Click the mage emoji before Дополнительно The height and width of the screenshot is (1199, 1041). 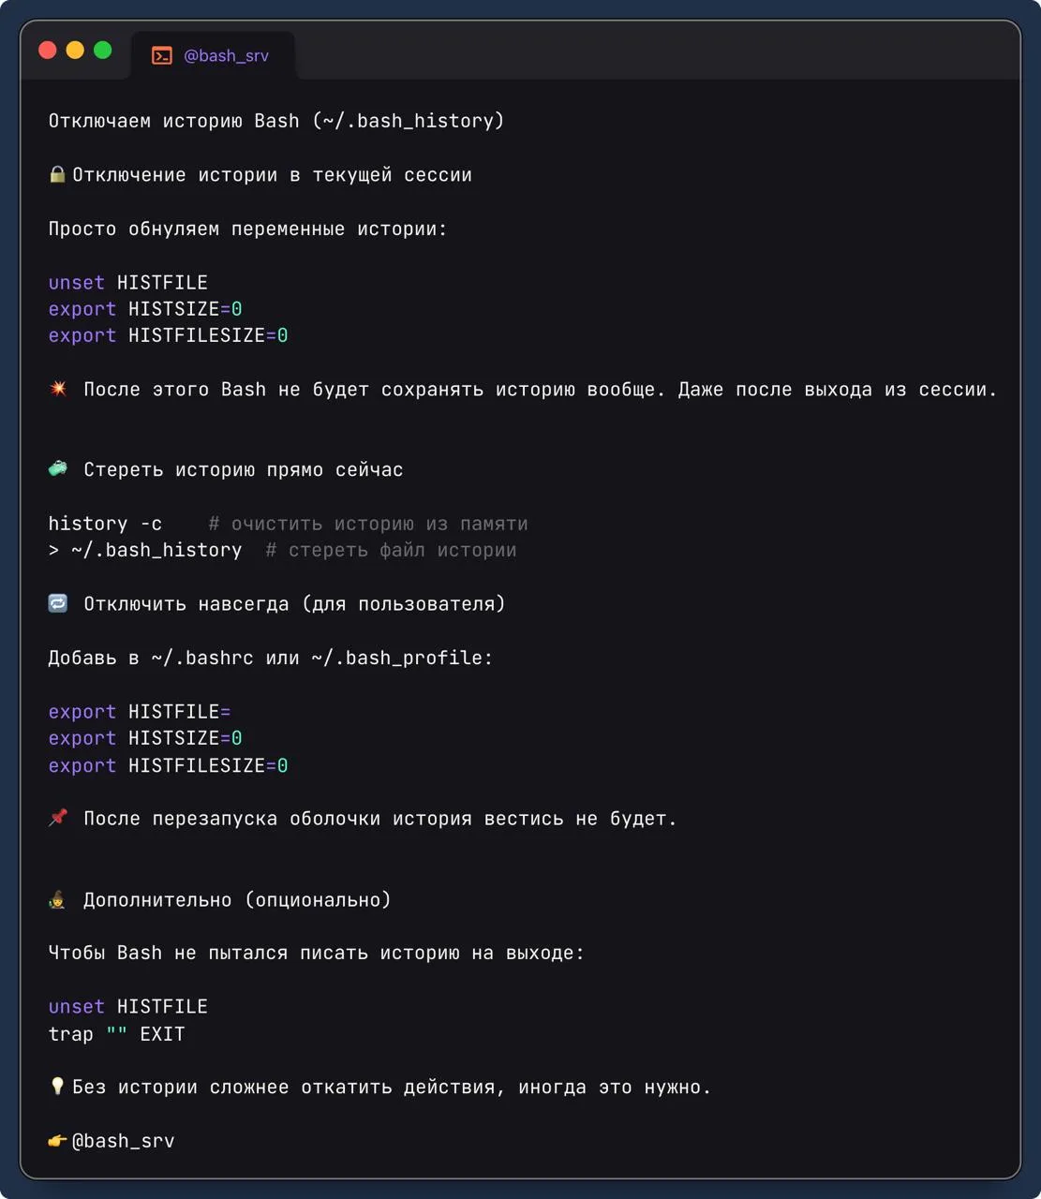57,900
